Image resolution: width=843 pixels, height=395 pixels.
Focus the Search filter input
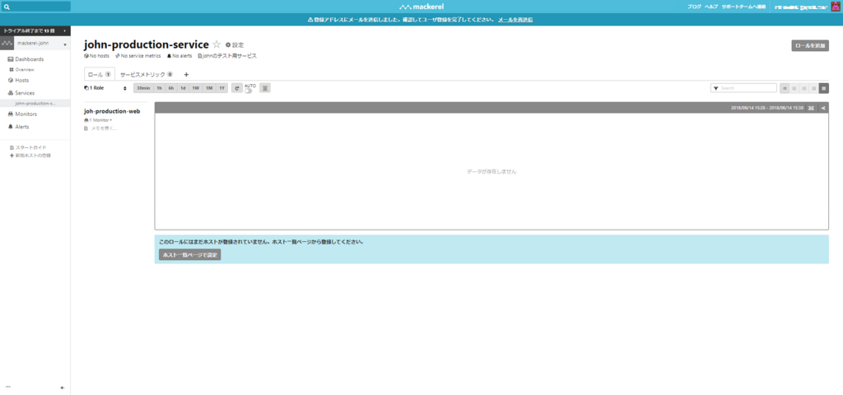click(x=743, y=88)
